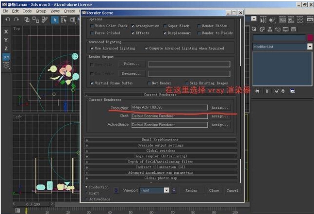Open the Modifier List dropdown

coord(310,47)
